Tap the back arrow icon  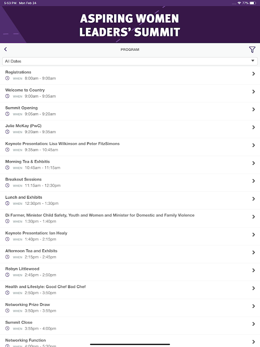pos(6,49)
